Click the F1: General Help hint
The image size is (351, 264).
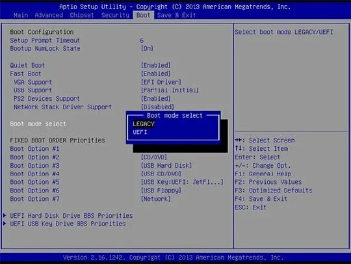point(263,174)
